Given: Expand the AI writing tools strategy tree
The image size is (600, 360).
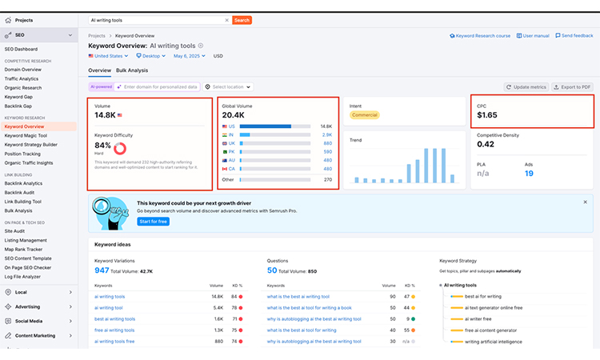Looking at the screenshot, I should pyautogui.click(x=441, y=285).
